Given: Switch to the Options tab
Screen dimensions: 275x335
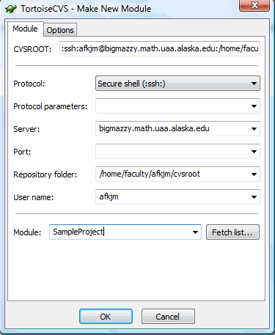Looking at the screenshot, I should (x=60, y=30).
